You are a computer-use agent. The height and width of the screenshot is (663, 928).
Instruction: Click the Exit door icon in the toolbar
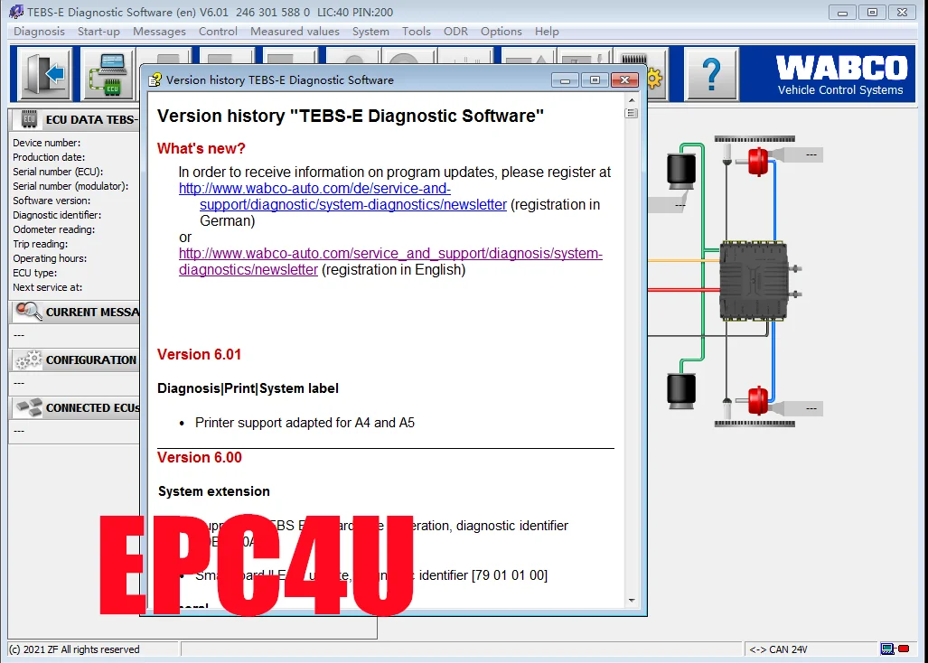coord(45,75)
